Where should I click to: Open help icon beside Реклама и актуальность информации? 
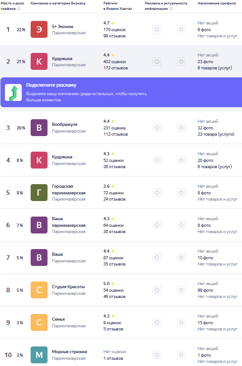[171, 9]
